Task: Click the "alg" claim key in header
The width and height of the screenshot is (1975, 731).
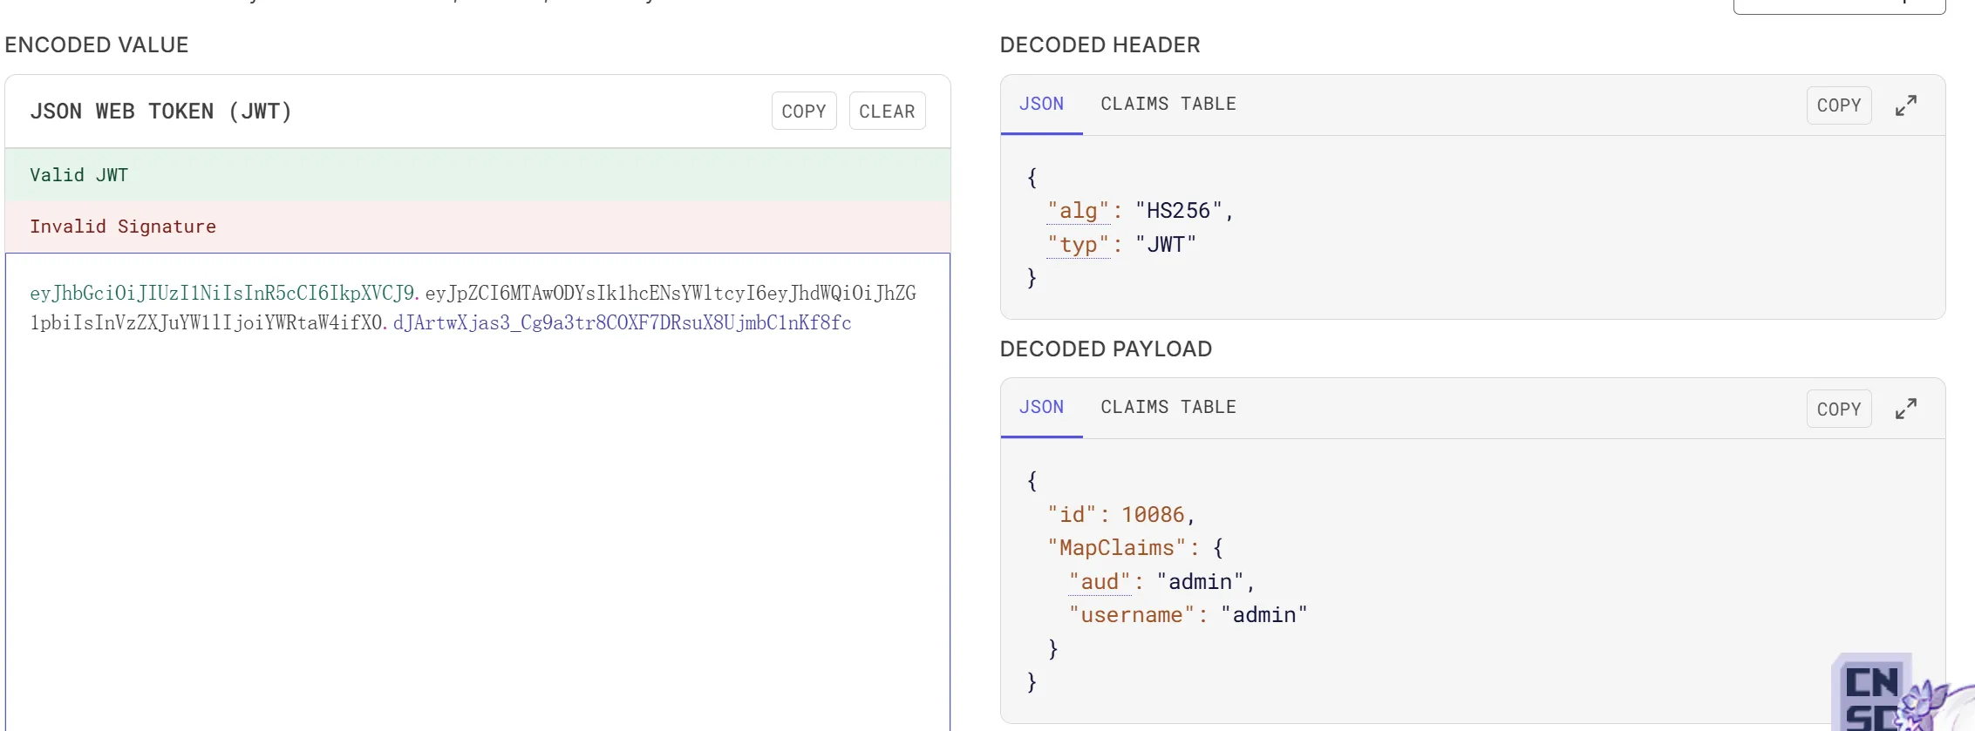Action: (x=1079, y=211)
